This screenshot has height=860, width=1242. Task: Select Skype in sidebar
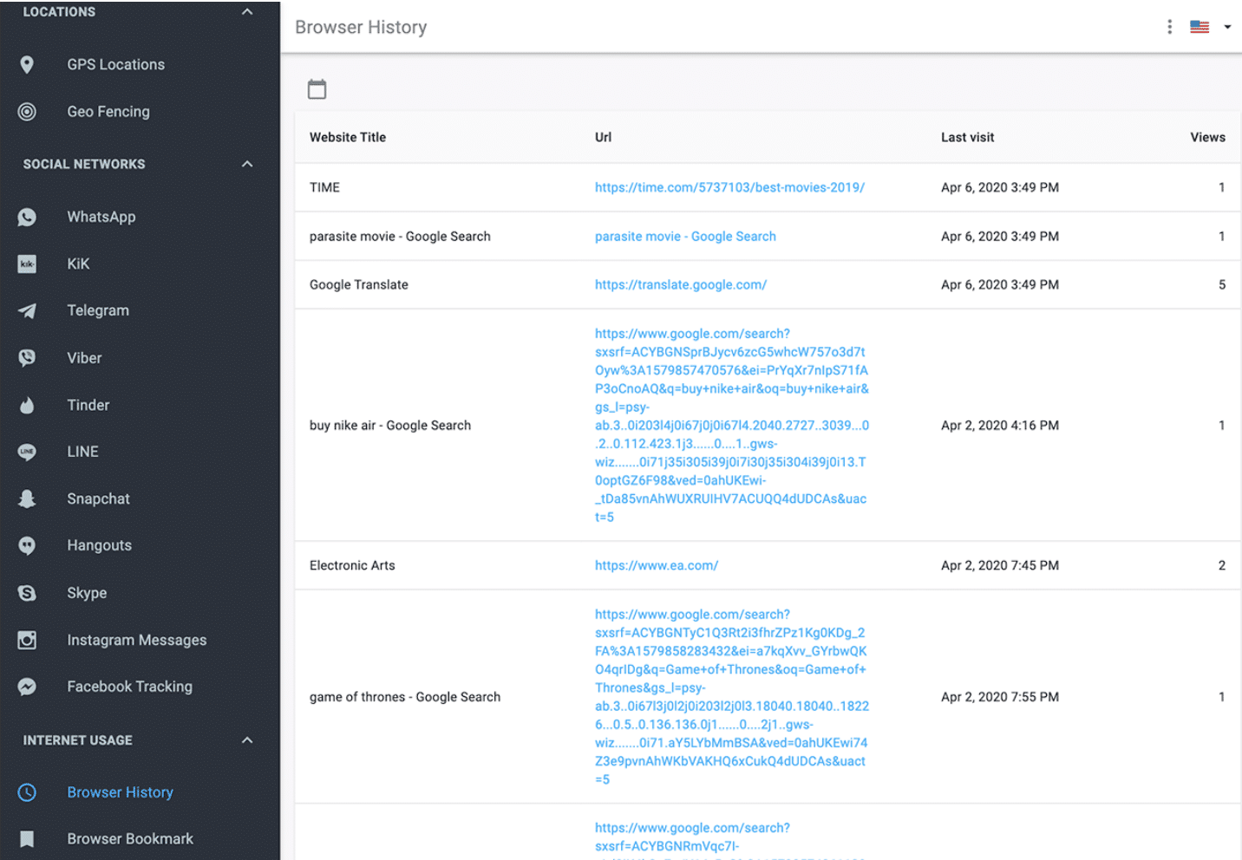coord(87,593)
